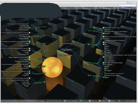
Task: Click the icon next to Henry Ford
Action: [x=45, y=51]
